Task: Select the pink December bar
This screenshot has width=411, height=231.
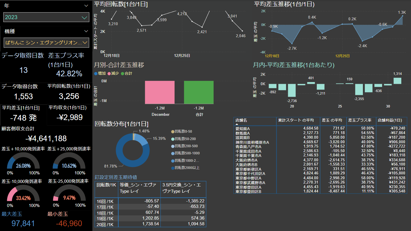Action: [160, 92]
